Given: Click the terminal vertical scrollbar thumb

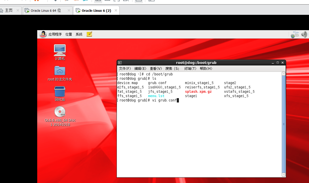Looking at the screenshot, I should pos(284,124).
